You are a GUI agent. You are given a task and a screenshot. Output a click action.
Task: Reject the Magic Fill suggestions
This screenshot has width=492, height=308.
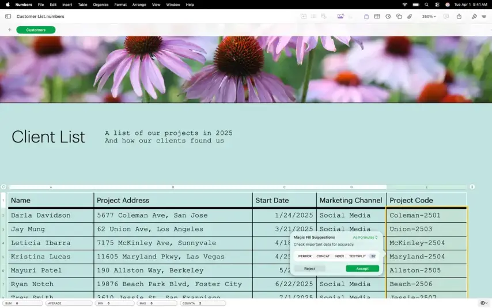point(309,269)
